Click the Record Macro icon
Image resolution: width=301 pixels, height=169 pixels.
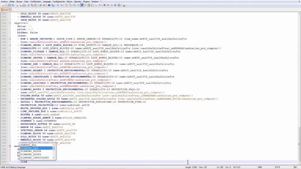[x=104, y=5]
